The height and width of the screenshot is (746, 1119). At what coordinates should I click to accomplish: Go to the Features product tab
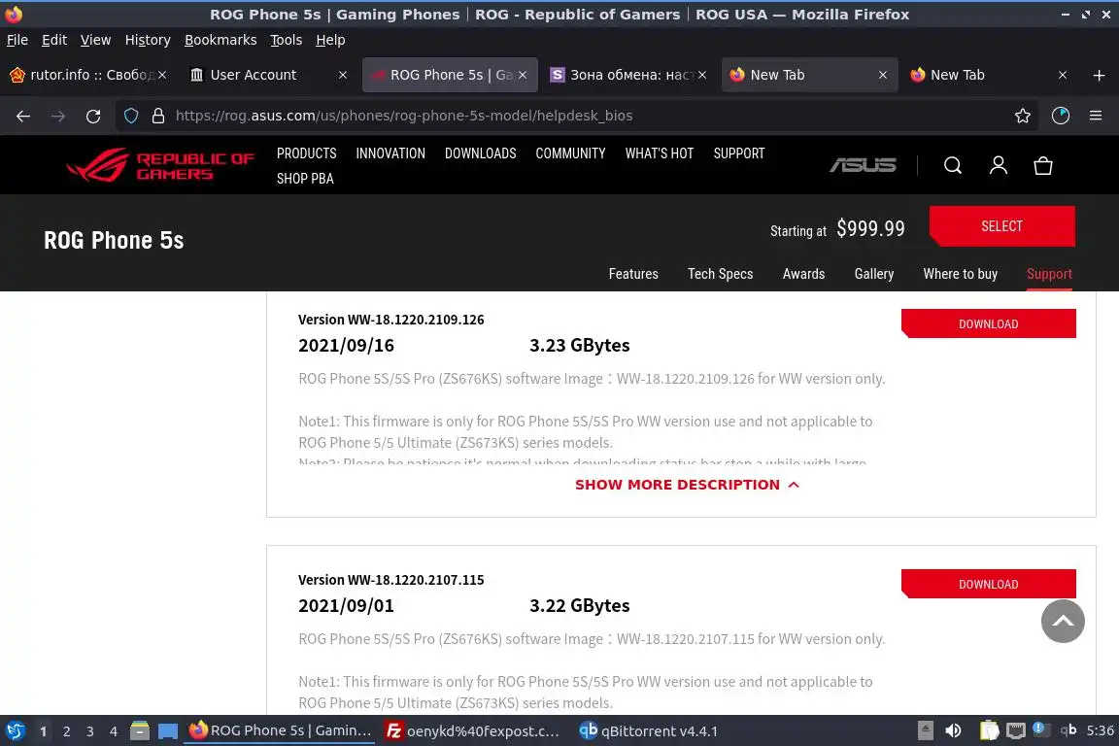pyautogui.click(x=633, y=274)
